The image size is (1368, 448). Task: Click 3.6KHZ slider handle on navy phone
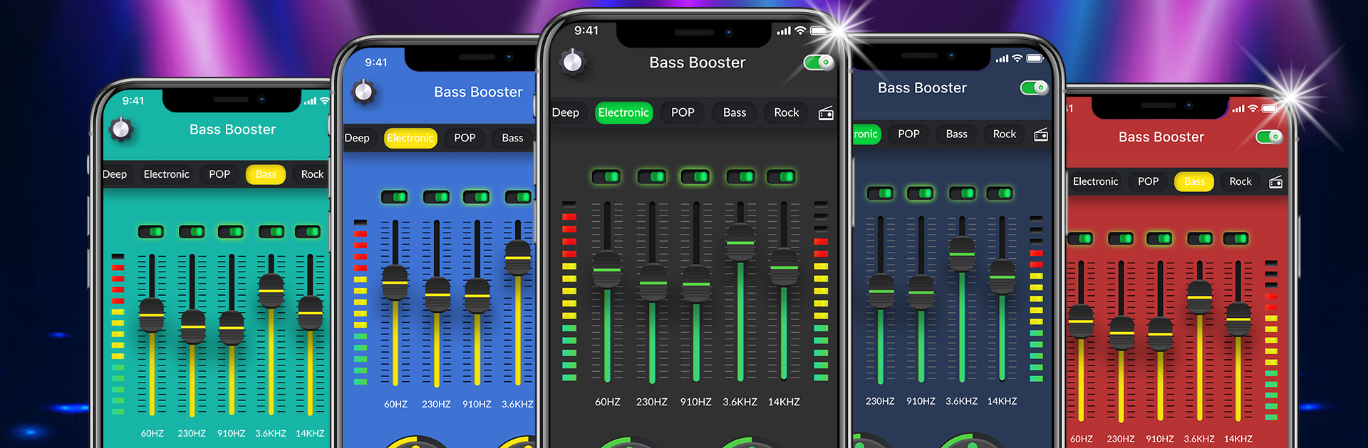point(962,254)
